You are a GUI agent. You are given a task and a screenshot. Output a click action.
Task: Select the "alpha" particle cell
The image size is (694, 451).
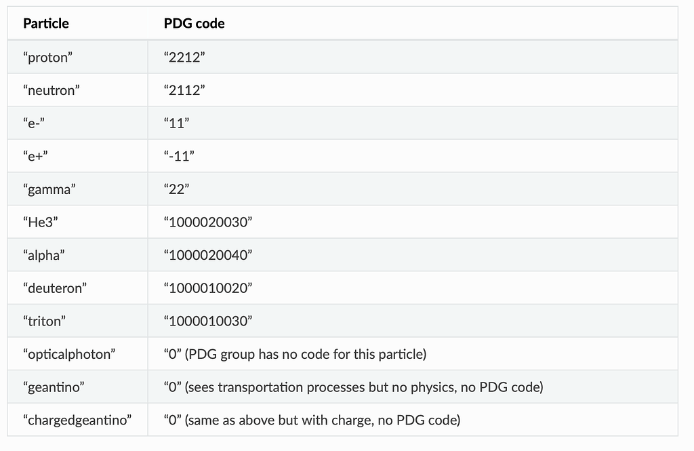click(x=45, y=255)
